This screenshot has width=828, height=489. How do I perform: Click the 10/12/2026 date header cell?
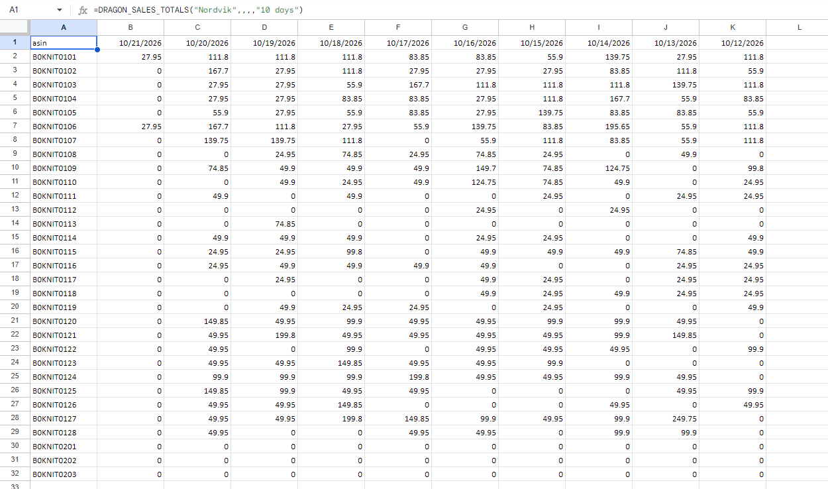pos(733,42)
